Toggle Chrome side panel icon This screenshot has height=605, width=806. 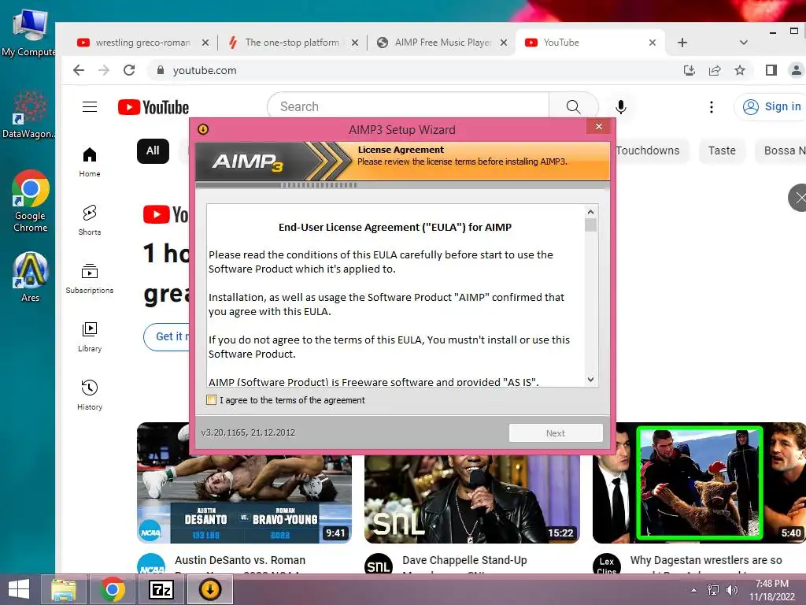pos(771,70)
